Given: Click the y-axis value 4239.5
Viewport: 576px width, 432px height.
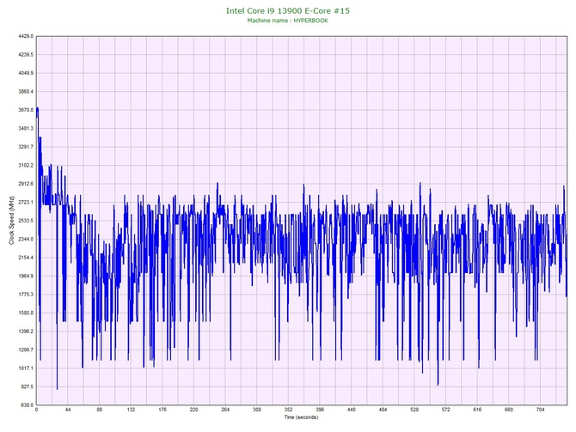Looking at the screenshot, I should [x=26, y=55].
